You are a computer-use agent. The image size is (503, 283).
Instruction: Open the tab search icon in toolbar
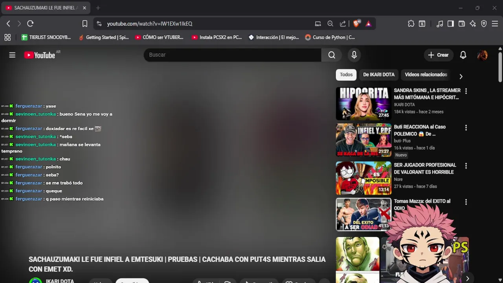[422, 24]
